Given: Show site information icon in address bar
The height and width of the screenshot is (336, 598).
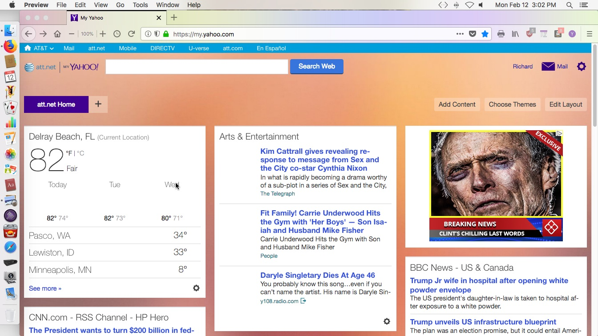Looking at the screenshot, I should pos(148,34).
